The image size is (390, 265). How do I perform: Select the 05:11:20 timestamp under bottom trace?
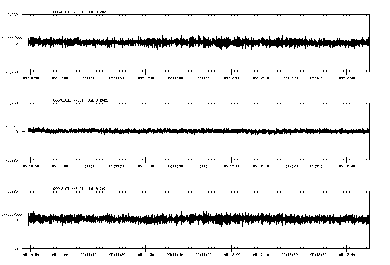(117, 254)
